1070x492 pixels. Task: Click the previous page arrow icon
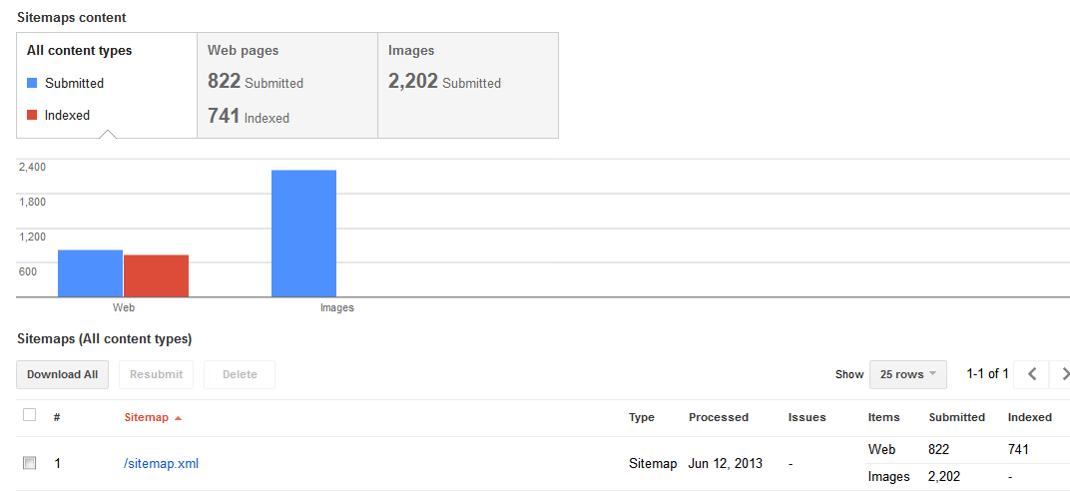1032,374
